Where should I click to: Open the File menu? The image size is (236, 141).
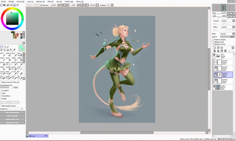[x=3, y=1]
